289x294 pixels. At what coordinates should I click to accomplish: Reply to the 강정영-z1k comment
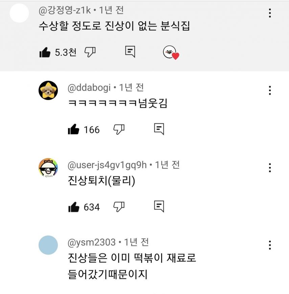[x=130, y=52]
